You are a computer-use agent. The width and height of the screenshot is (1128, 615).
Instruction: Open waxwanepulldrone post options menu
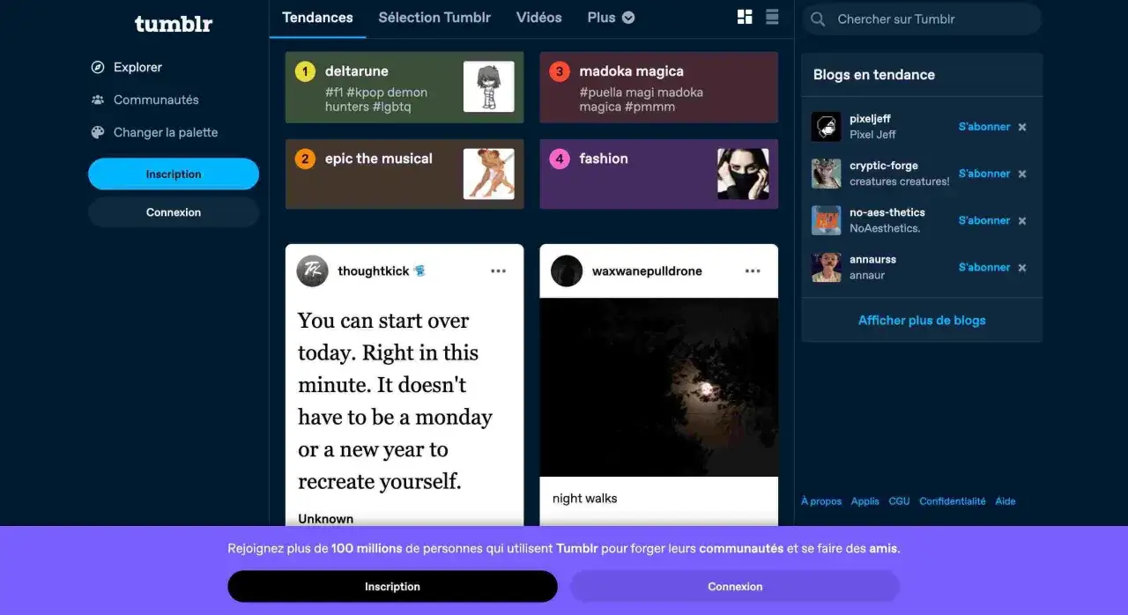click(753, 271)
